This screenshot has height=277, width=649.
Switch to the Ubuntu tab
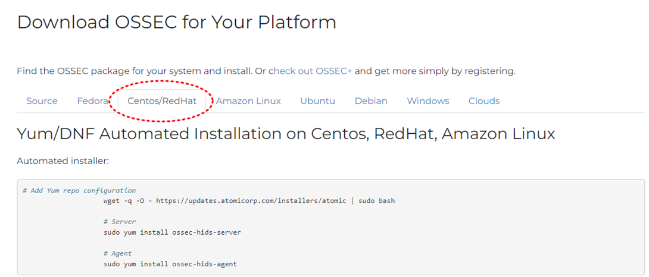317,101
